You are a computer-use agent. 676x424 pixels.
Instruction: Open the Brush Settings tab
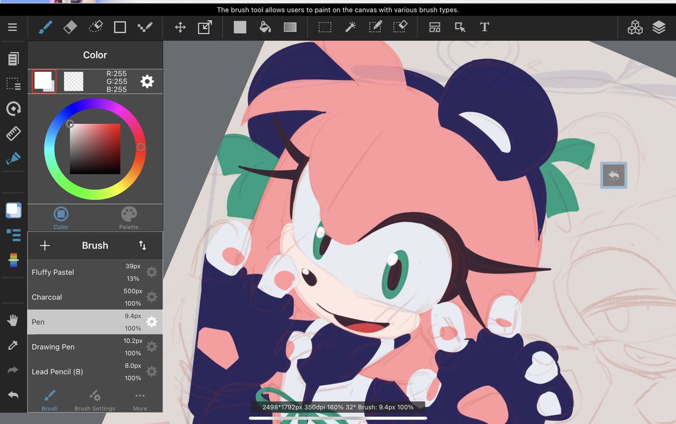point(95,400)
